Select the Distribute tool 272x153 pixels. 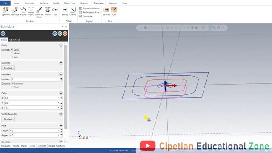tap(86, 17)
